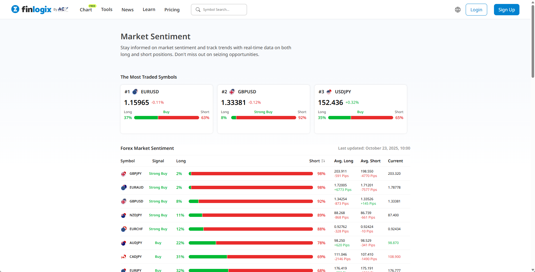Open the globe language selector
Image resolution: width=535 pixels, height=272 pixels.
click(457, 10)
